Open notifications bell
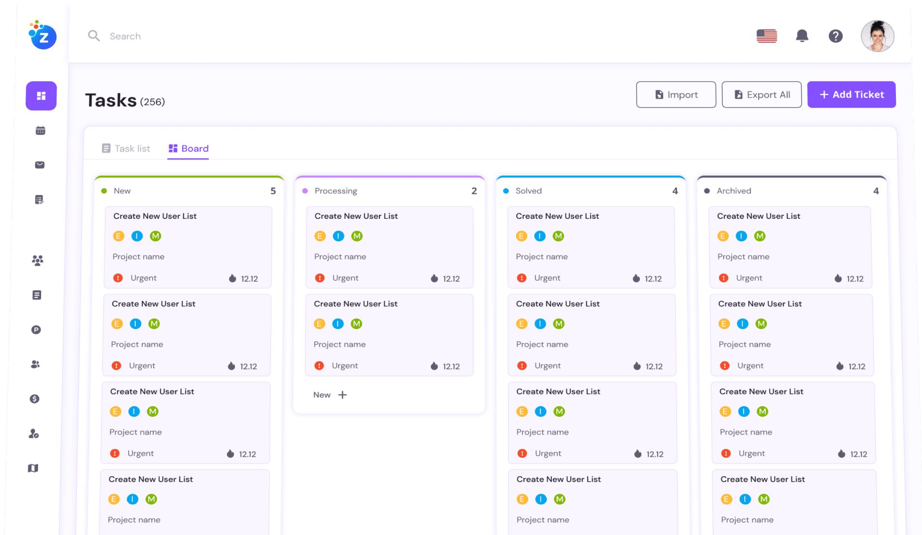This screenshot has height=535, width=922. click(x=802, y=36)
